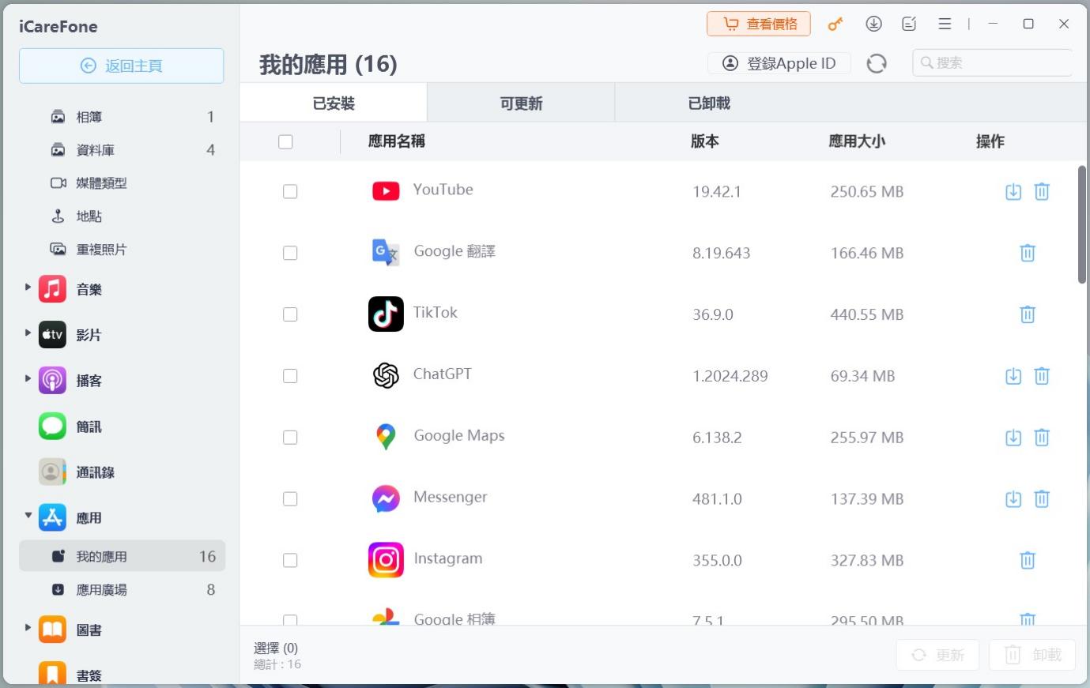Open the 音樂 music section icon
Viewport: 1090px width, 688px height.
coord(52,289)
